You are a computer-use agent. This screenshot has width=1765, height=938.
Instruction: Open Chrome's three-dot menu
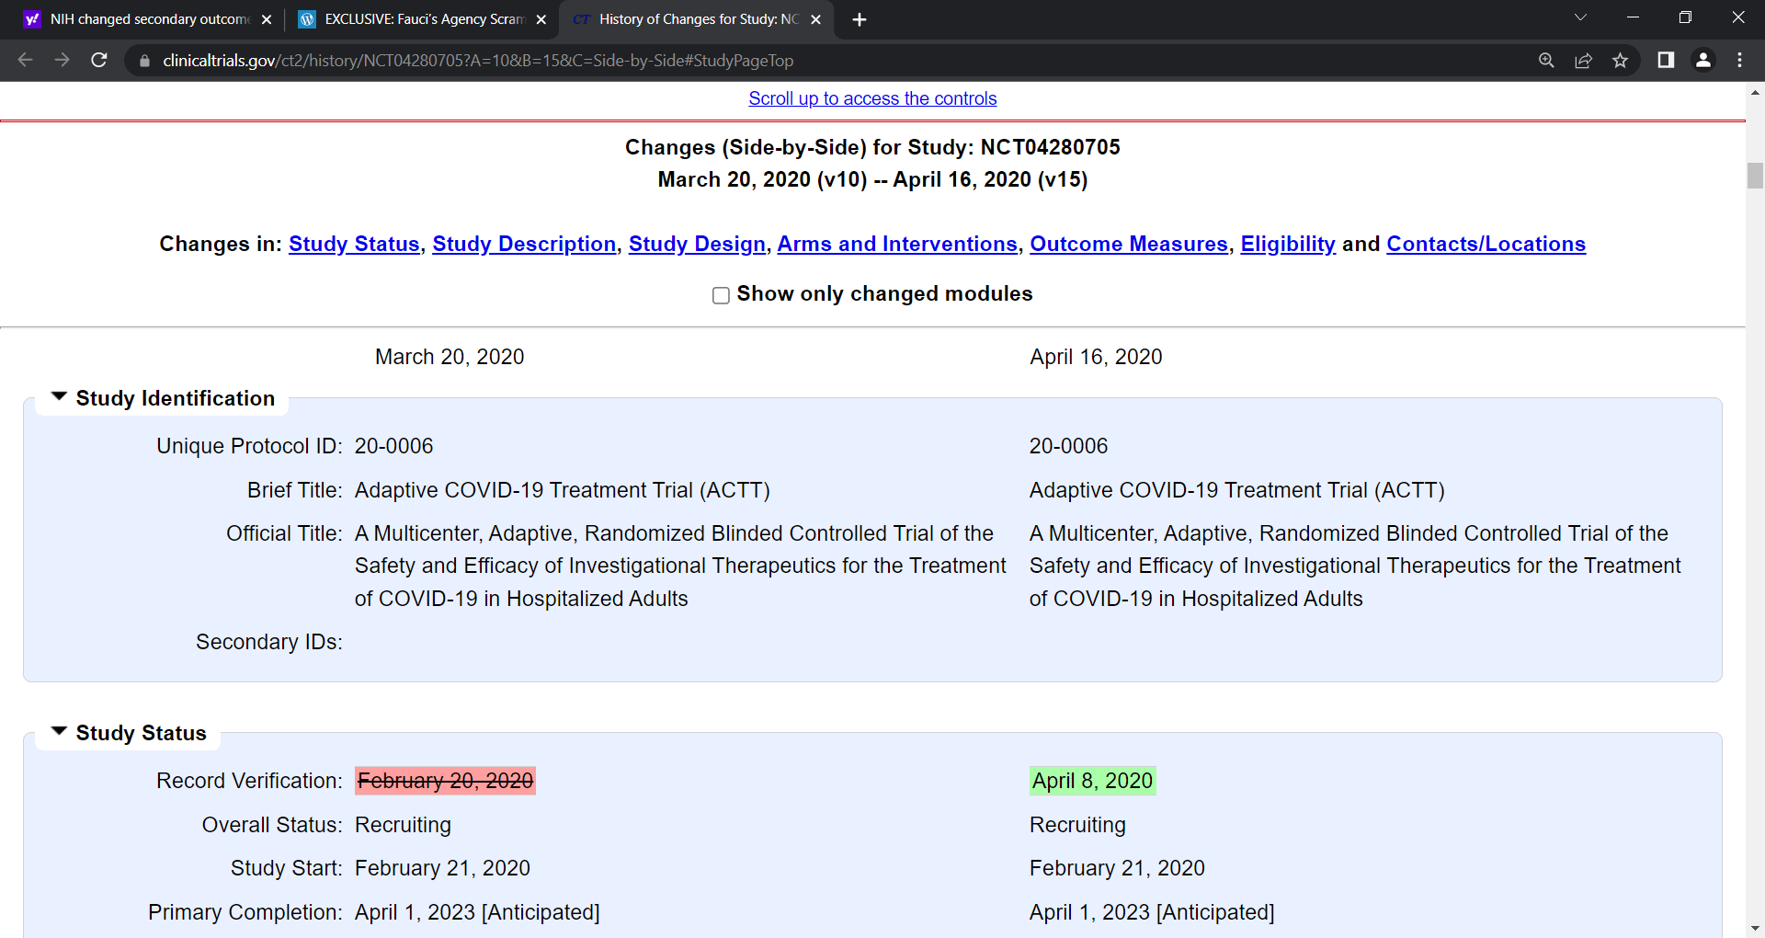1739,60
